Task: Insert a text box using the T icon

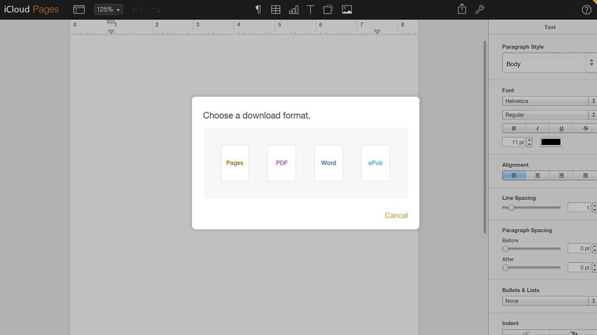Action: click(x=310, y=9)
